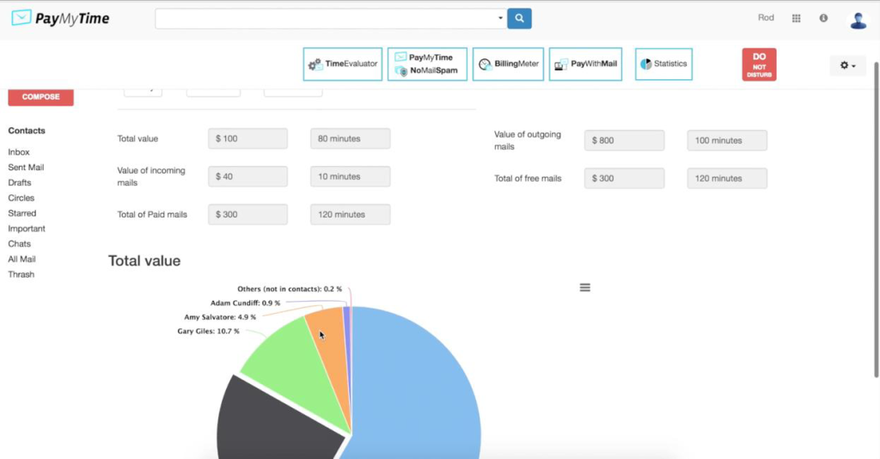The width and height of the screenshot is (880, 459).
Task: Toggle the Do Not Disturb button
Action: click(x=759, y=64)
